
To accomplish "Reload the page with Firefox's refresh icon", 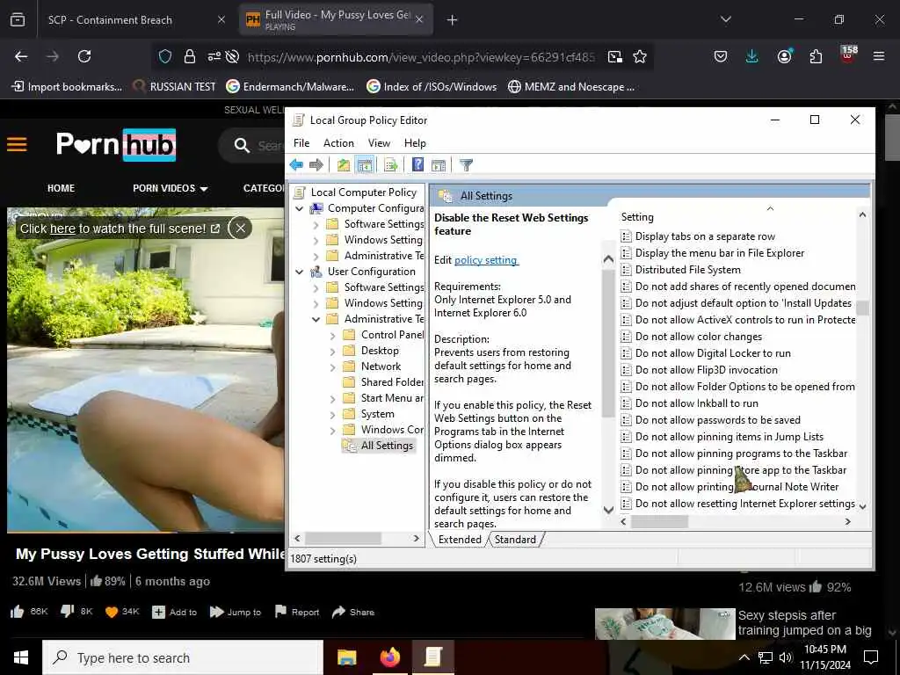I will coord(84,56).
